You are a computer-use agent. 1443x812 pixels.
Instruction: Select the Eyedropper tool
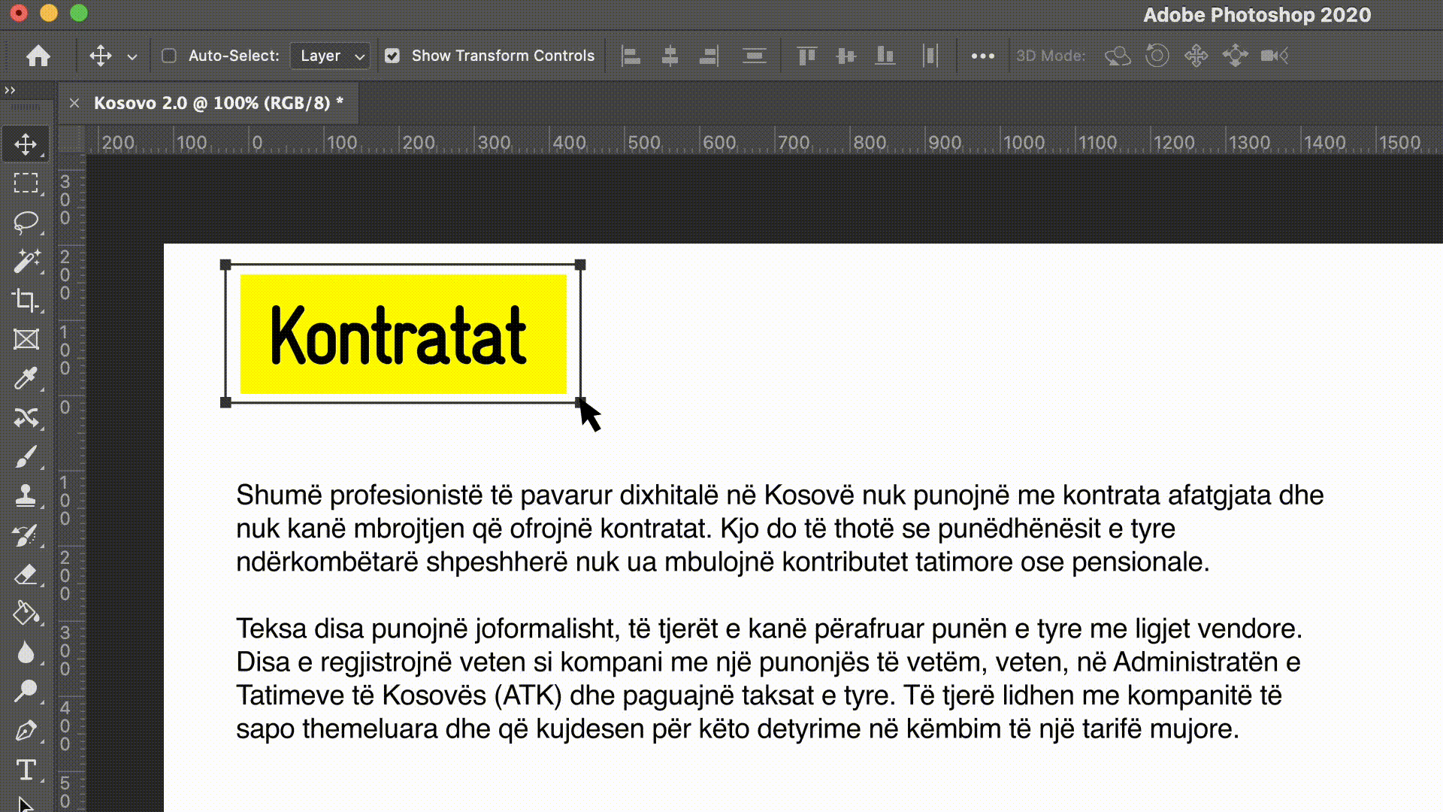point(26,378)
